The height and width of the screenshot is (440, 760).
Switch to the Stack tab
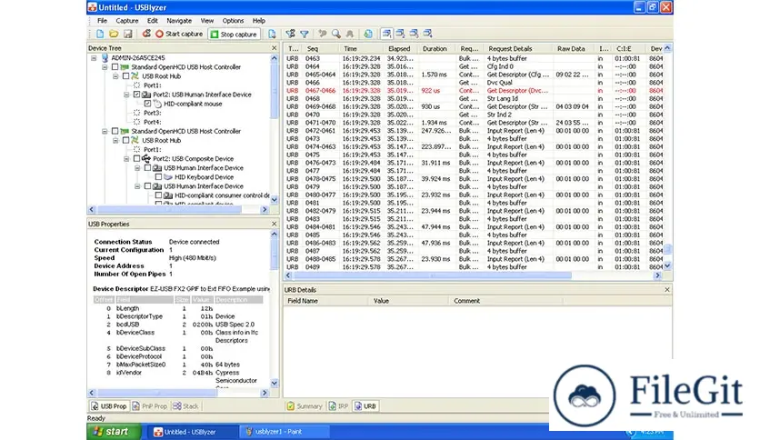pos(185,406)
